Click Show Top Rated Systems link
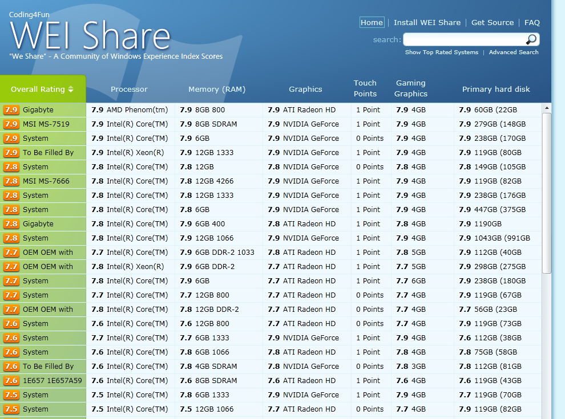Screen dimensions: 565x419 441,52
